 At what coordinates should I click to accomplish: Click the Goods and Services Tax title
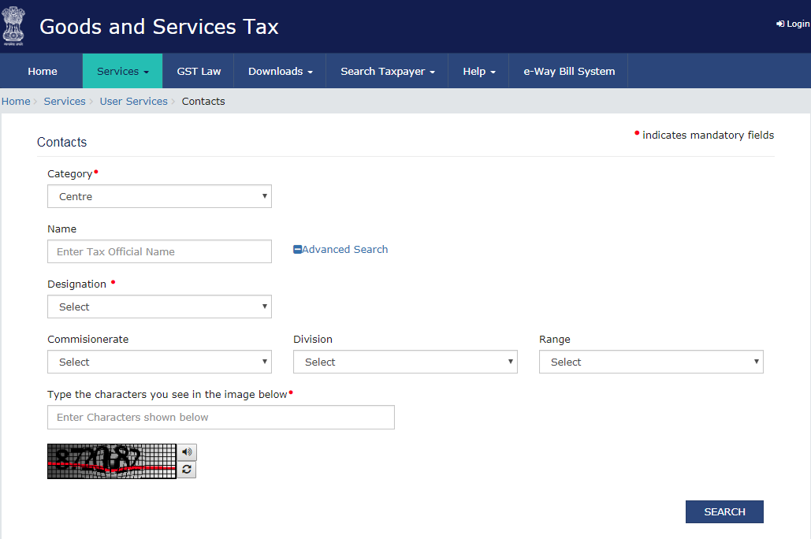point(158,26)
